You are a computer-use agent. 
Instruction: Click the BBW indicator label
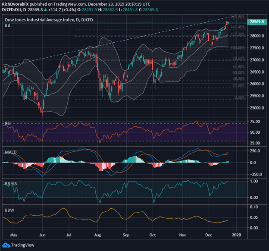click(x=9, y=210)
